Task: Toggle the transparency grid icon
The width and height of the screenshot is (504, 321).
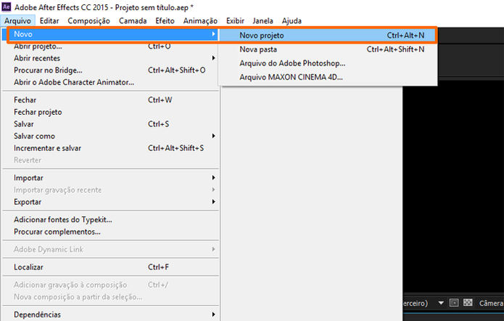Action: pyautogui.click(x=468, y=303)
